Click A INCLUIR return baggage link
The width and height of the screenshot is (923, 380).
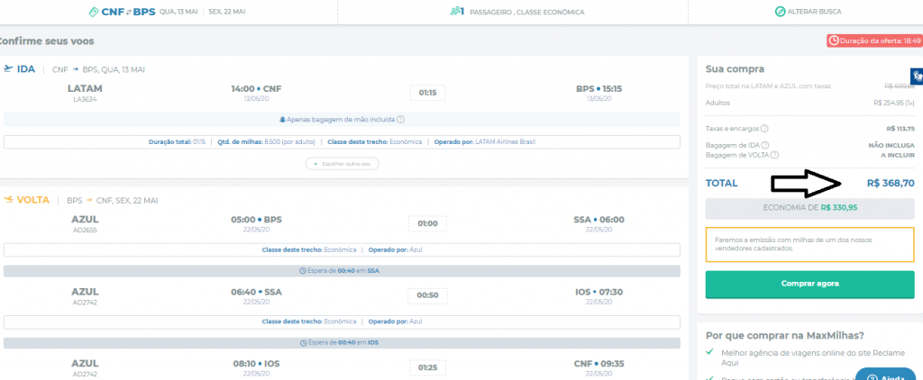click(898, 155)
